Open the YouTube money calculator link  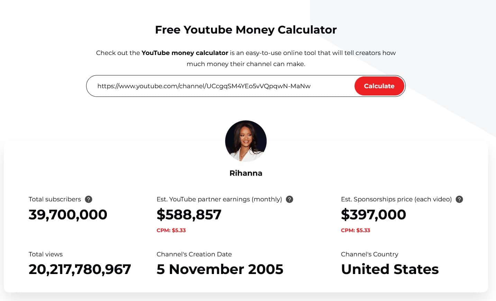click(x=184, y=53)
